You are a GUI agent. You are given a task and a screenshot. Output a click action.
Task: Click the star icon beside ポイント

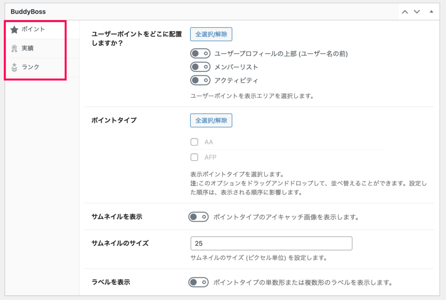pyautogui.click(x=14, y=30)
